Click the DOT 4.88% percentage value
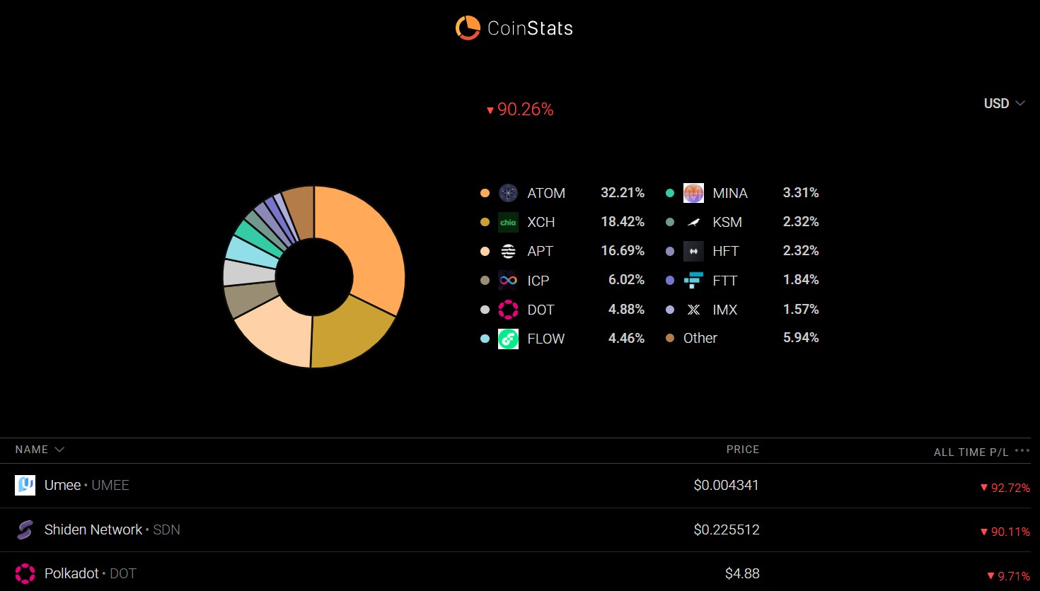 tap(627, 310)
